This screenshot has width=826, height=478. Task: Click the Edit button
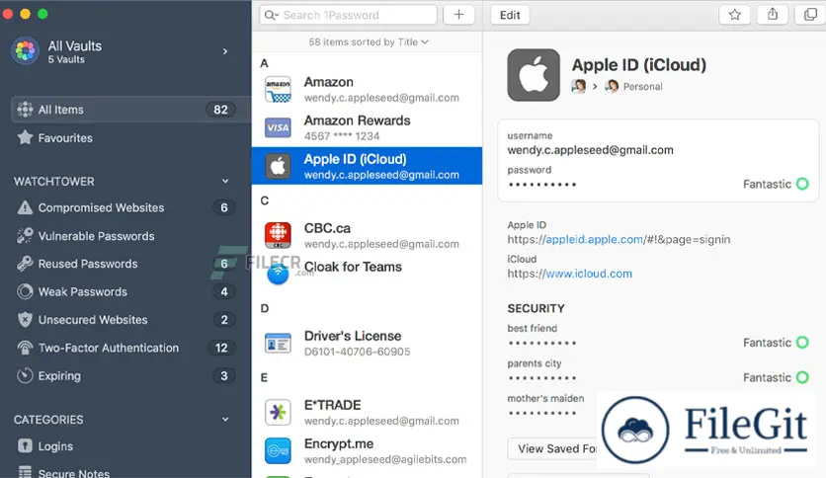tap(510, 15)
